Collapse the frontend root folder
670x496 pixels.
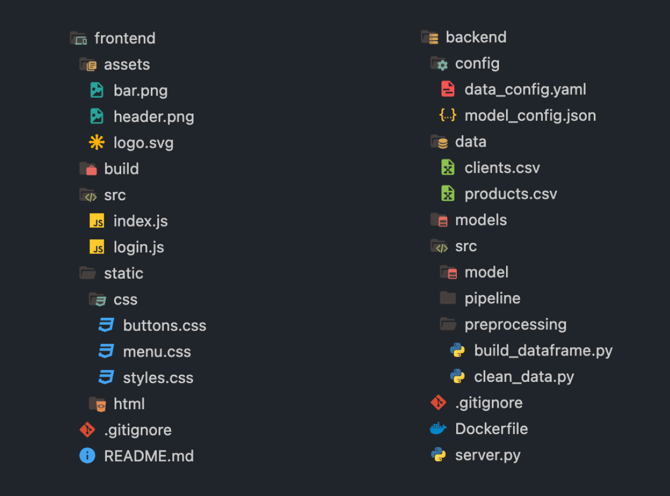(113, 38)
